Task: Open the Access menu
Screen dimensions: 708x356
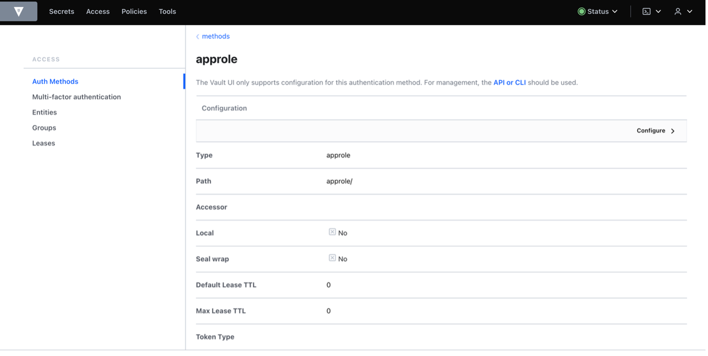Action: (x=98, y=11)
